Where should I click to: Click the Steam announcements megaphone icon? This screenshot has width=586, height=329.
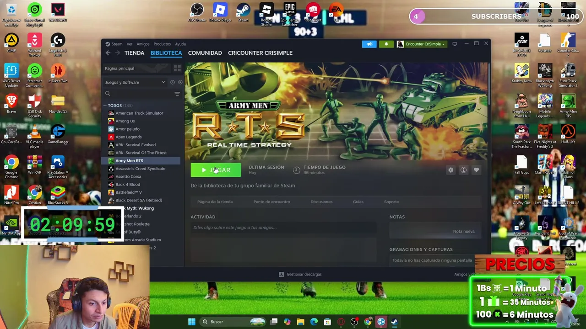coord(369,44)
